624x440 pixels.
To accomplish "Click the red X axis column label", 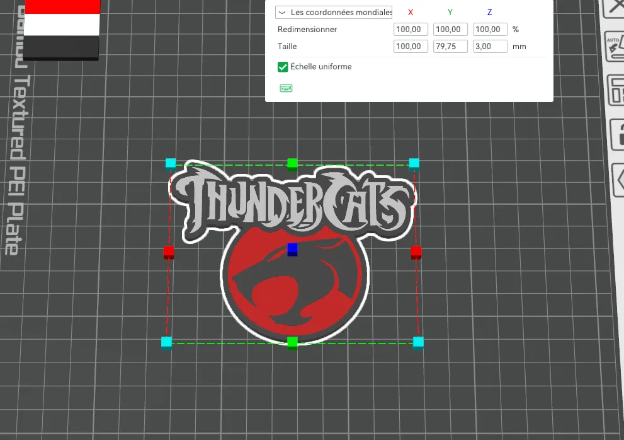I will [x=411, y=13].
